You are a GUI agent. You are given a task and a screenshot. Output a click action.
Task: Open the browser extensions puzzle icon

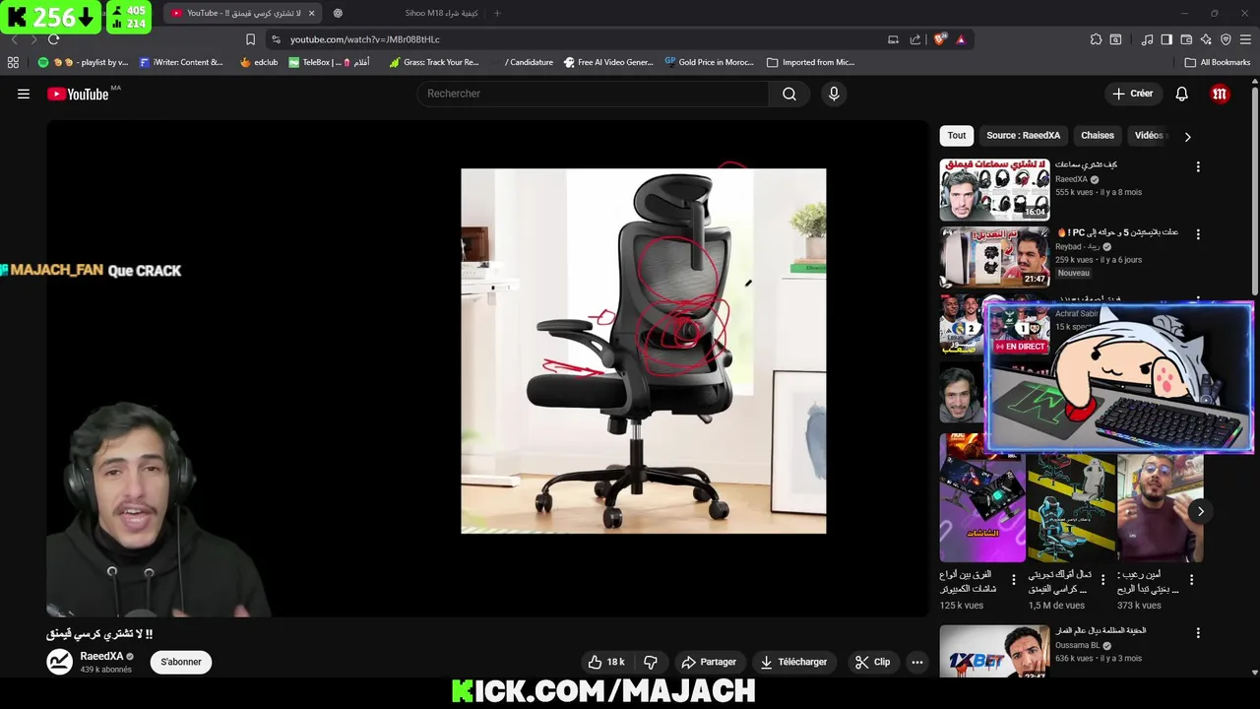click(x=1096, y=39)
